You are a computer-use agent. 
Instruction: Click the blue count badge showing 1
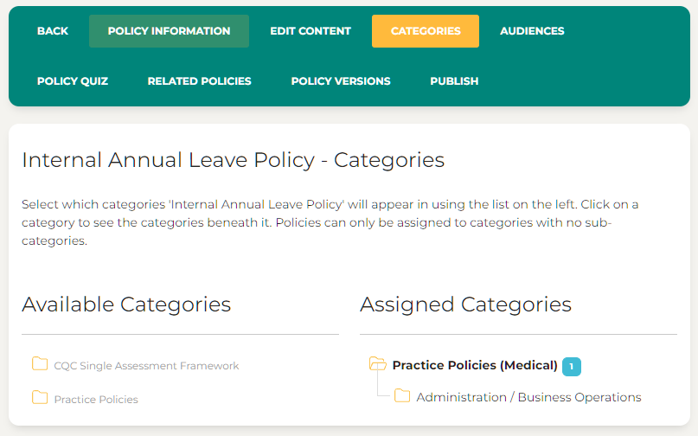(571, 367)
